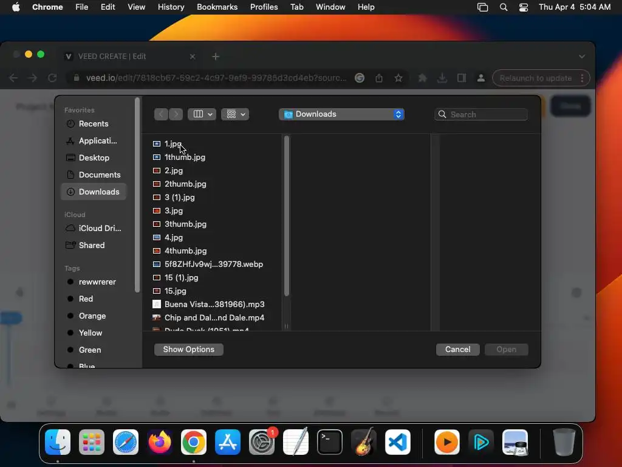
Task: Select the Buena Vista mp3 file
Action: (214, 305)
